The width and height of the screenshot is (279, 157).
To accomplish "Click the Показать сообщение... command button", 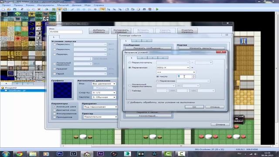I will tap(148, 48).
